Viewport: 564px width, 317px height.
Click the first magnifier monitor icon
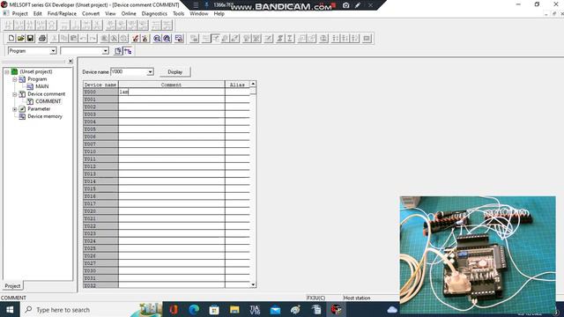pyautogui.click(x=157, y=38)
